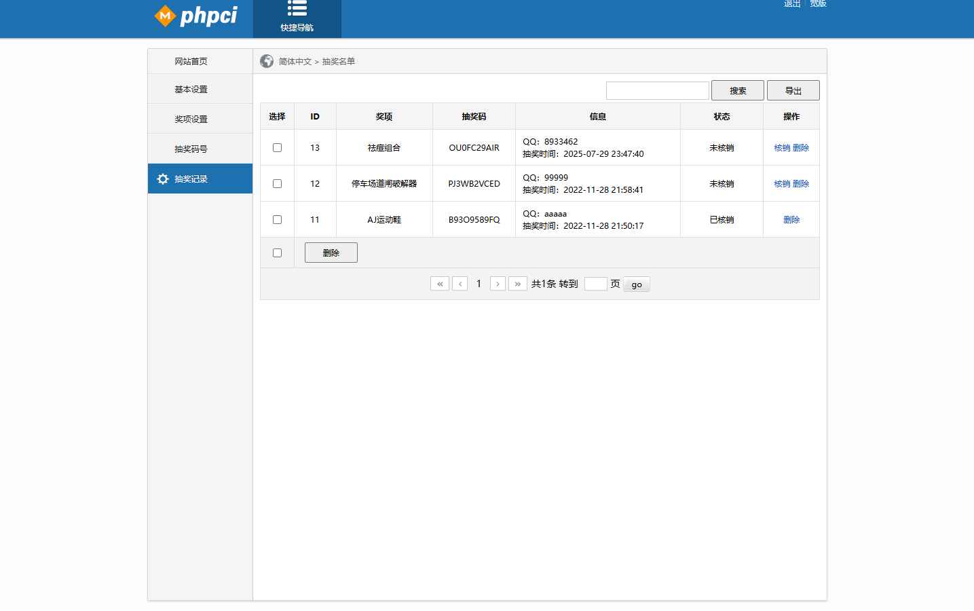Click 核销 on record ID 13
The width and height of the screenshot is (974, 611).
click(x=781, y=147)
